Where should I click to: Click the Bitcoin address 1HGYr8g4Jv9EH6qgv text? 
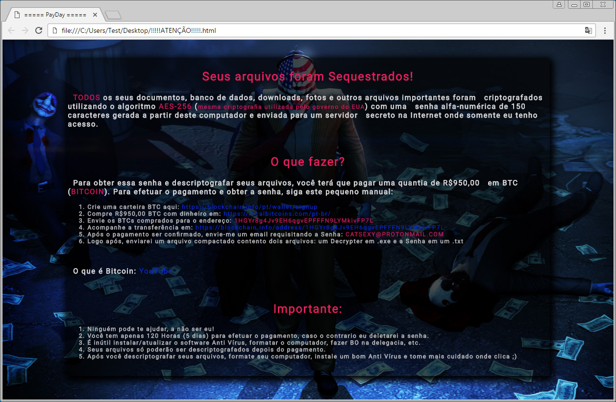304,221
